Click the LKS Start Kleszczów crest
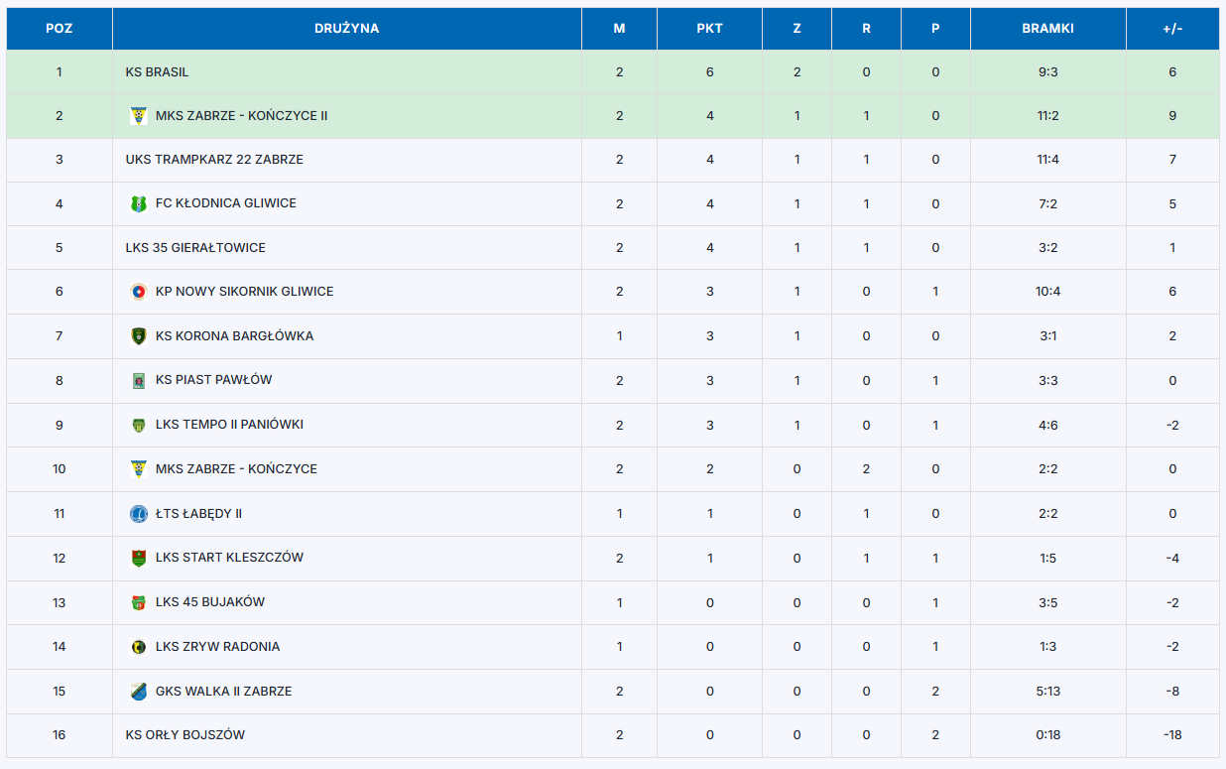 coord(139,558)
